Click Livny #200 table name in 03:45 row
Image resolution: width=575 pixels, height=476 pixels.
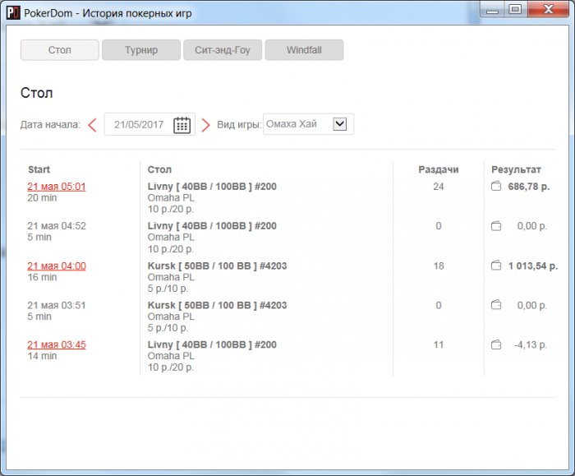212,344
